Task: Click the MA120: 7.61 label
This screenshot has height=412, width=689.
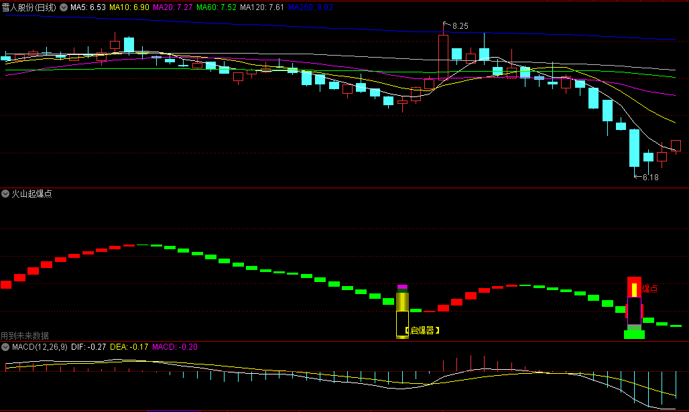Action: [x=262, y=7]
